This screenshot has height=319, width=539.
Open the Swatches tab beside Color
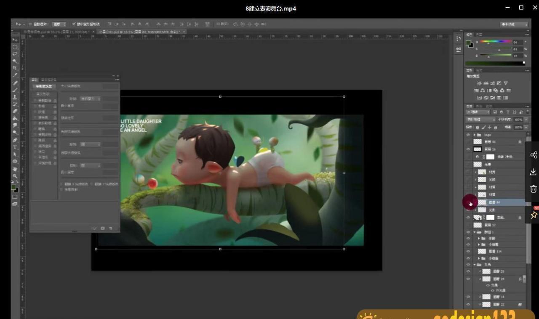click(479, 35)
